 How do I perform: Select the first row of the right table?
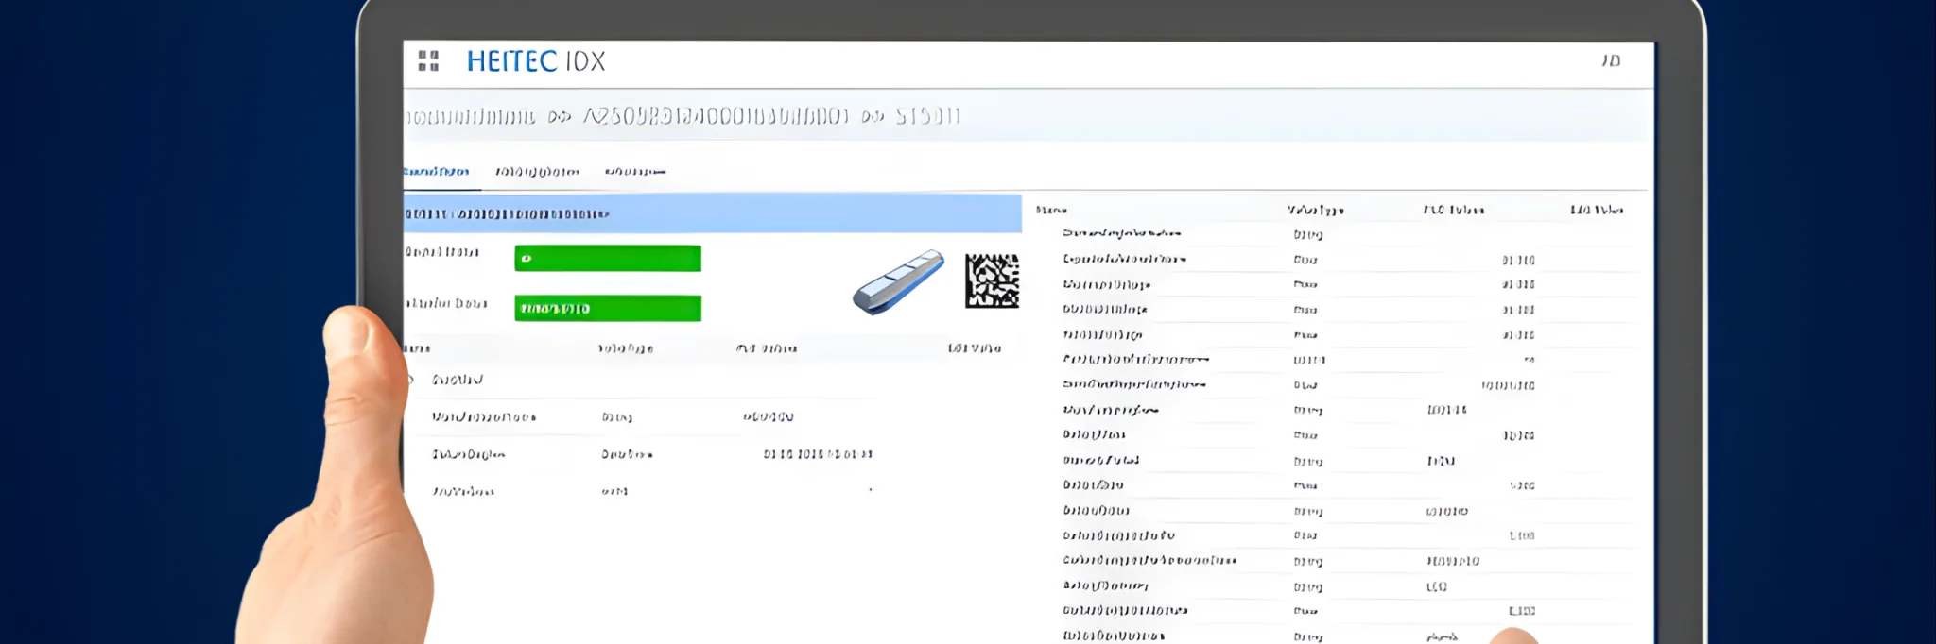pyautogui.click(x=1121, y=233)
